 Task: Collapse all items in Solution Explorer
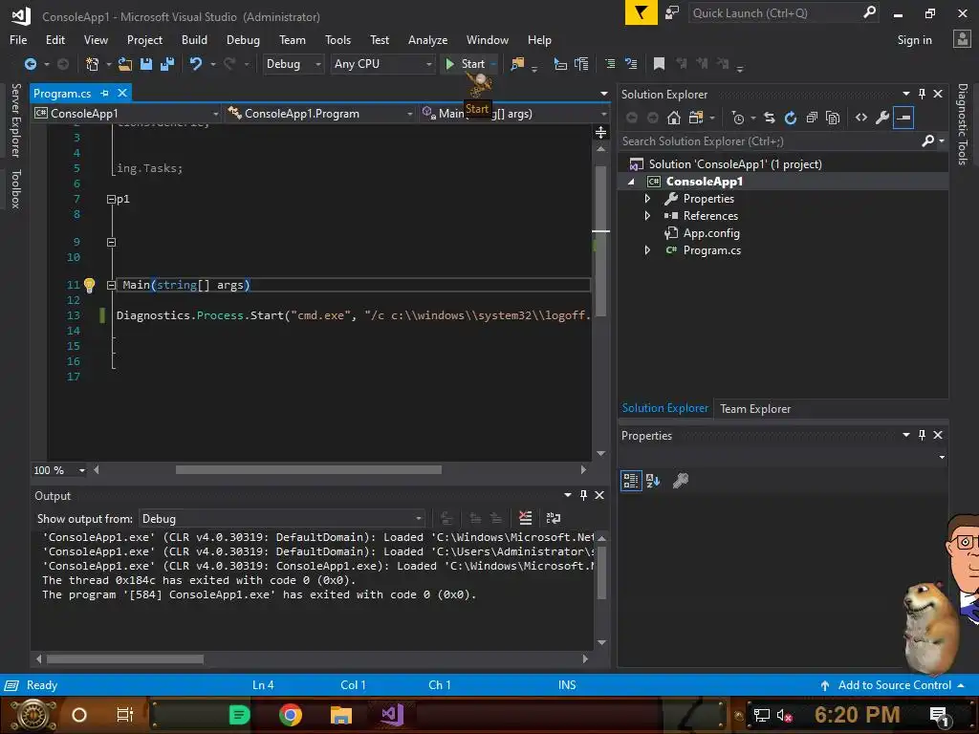[812, 118]
